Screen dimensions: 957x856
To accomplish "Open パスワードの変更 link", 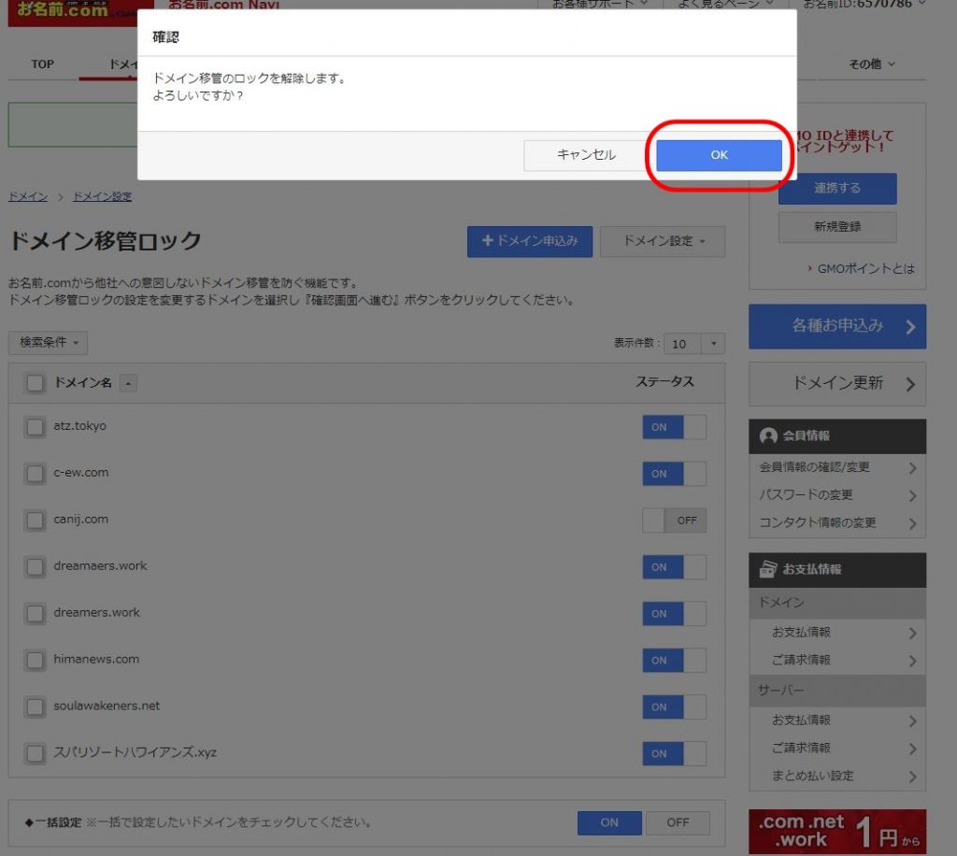I will (836, 495).
